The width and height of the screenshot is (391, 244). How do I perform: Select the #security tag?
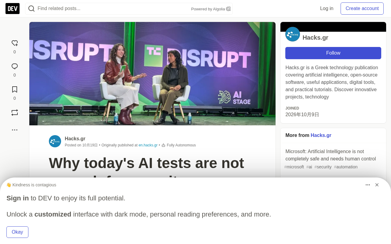coord(323,167)
